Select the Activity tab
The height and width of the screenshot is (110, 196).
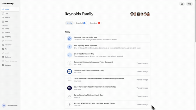pyautogui.click(x=69, y=23)
